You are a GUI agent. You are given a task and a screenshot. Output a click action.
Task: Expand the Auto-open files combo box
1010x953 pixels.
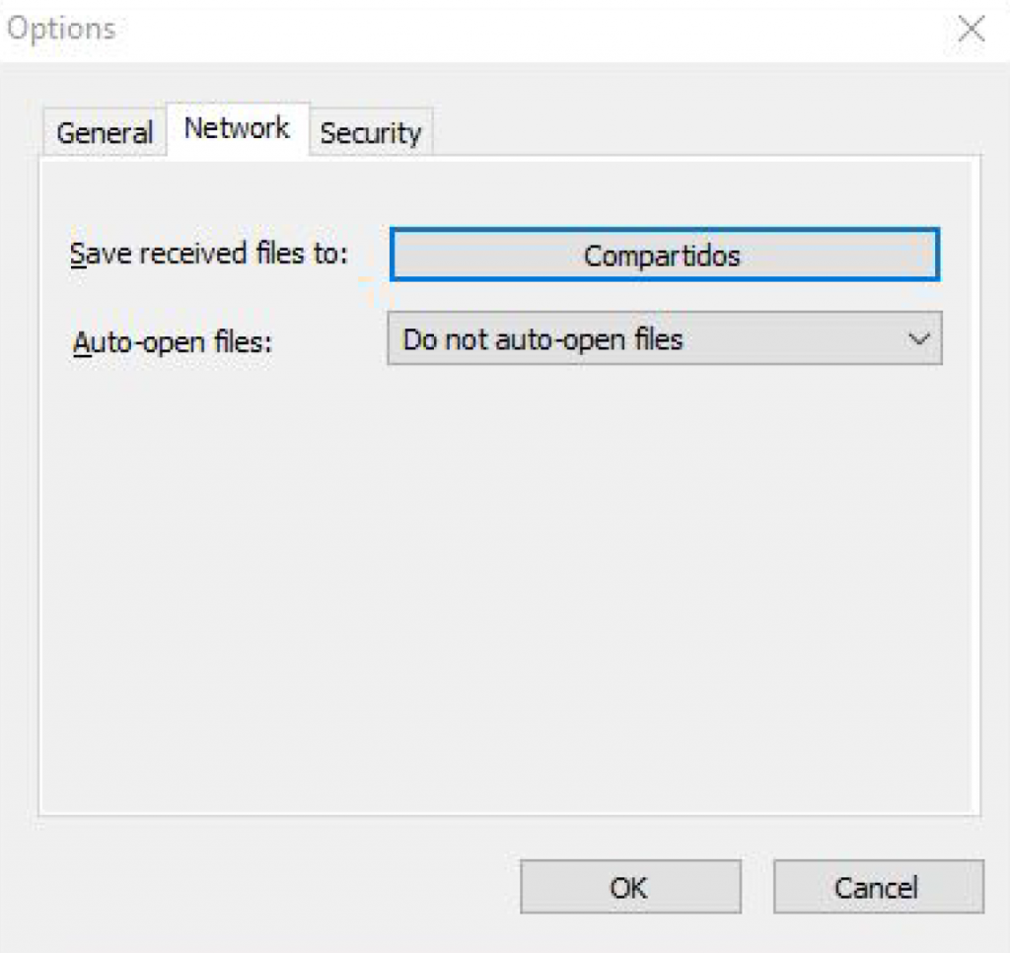(664, 339)
